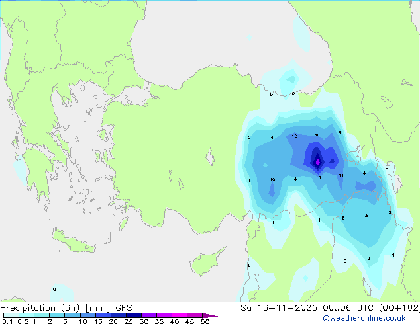Click the '20' legend scale label
Screen dimensions: 420x324
113,321
